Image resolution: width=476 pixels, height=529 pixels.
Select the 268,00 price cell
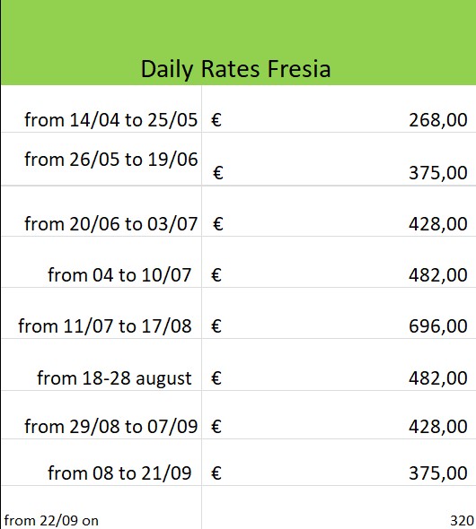coord(339,108)
